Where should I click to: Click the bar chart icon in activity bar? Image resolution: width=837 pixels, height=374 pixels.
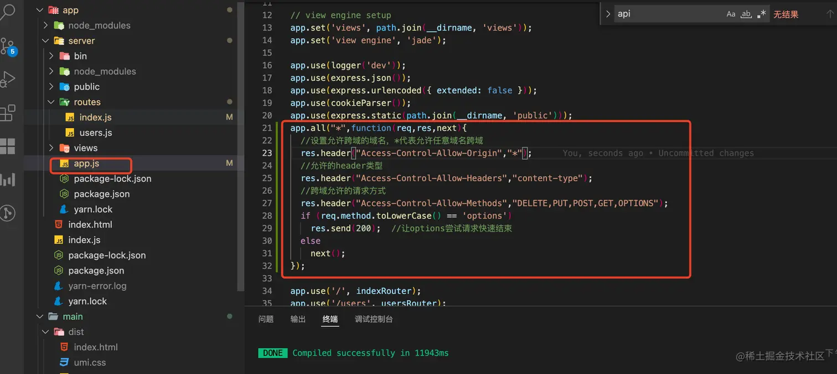(8, 179)
